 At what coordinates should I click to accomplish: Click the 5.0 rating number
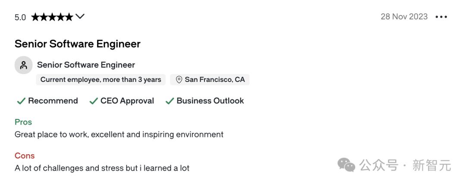[x=20, y=17]
